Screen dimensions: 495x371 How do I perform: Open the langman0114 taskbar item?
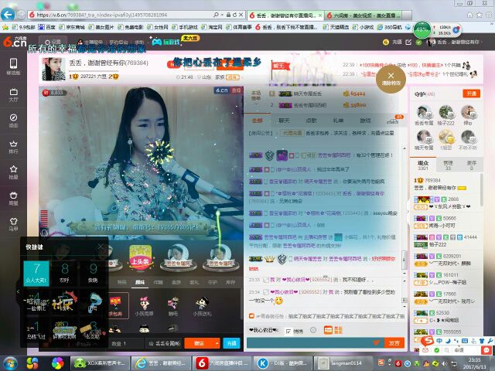coord(343,363)
